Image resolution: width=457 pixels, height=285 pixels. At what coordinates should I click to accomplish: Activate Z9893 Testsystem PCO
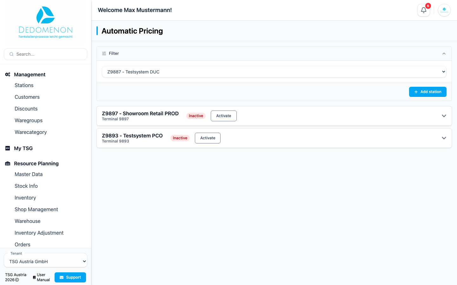[208, 138]
